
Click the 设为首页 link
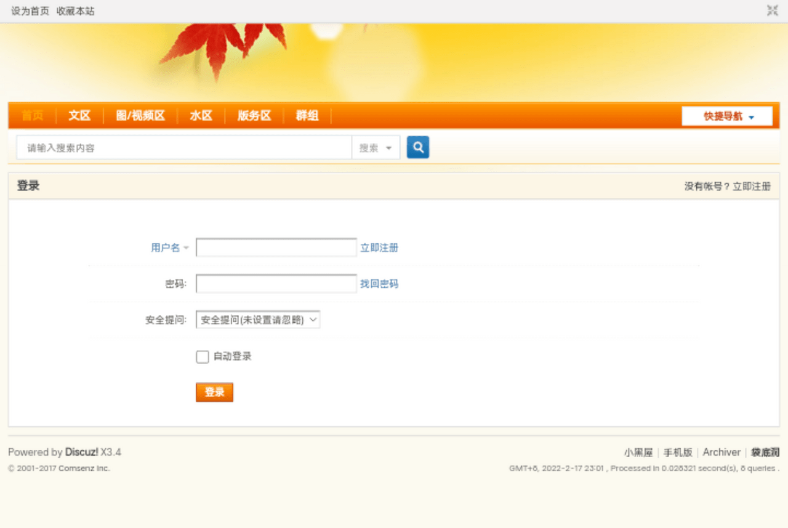(x=30, y=11)
